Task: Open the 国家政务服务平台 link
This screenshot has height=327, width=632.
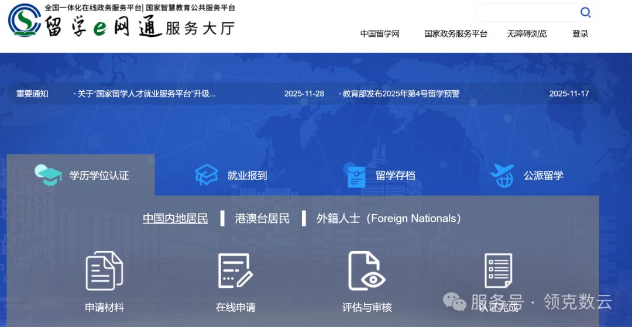Action: pyautogui.click(x=456, y=34)
